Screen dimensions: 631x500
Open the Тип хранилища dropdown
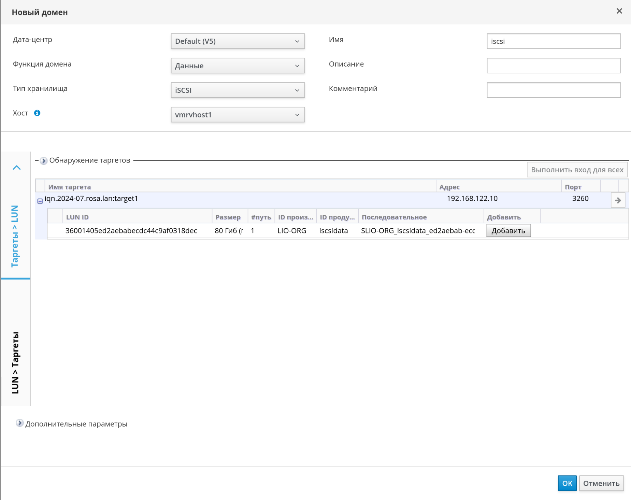pyautogui.click(x=238, y=90)
